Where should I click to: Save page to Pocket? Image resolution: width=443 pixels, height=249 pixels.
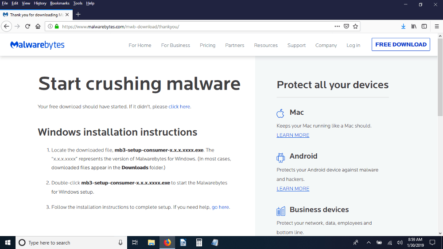coord(346,27)
